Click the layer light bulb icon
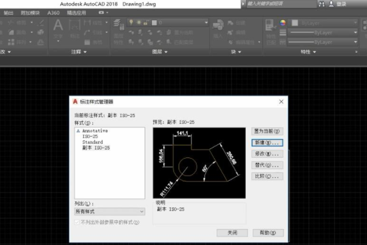Viewport: 367px width, 245px height. point(130,23)
